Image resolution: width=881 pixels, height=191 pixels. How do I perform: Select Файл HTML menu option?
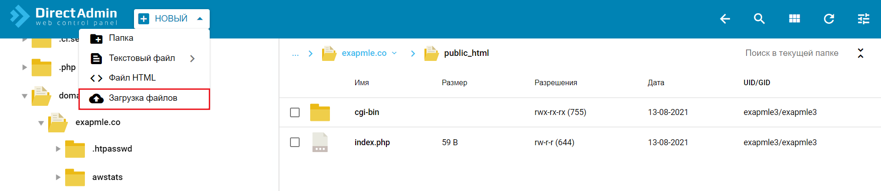tap(132, 78)
